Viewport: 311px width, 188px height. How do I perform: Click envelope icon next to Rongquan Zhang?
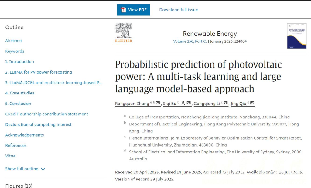[x=158, y=103]
